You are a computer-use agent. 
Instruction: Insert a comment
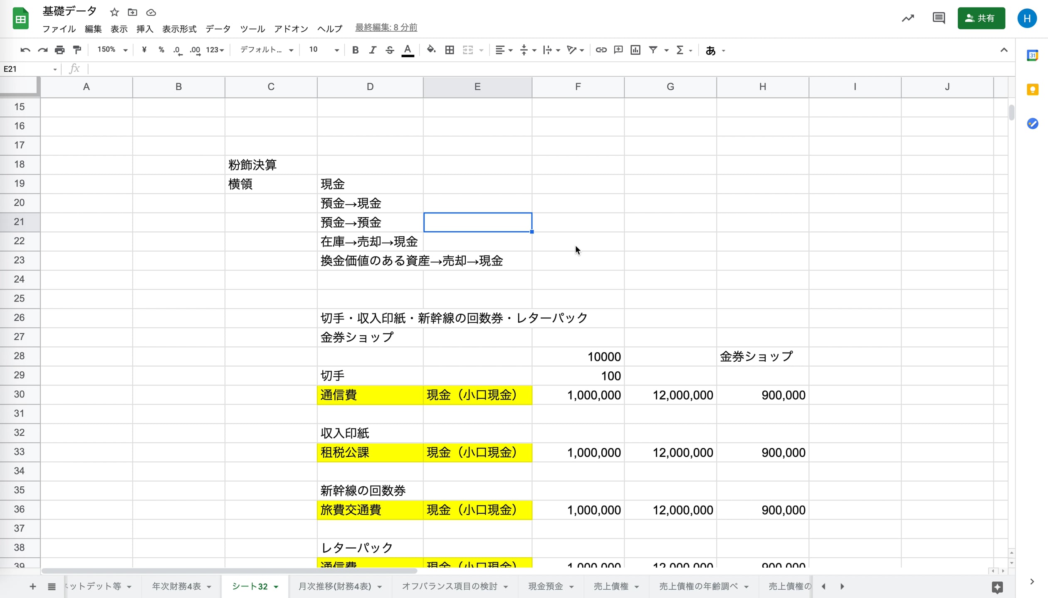[x=618, y=50]
